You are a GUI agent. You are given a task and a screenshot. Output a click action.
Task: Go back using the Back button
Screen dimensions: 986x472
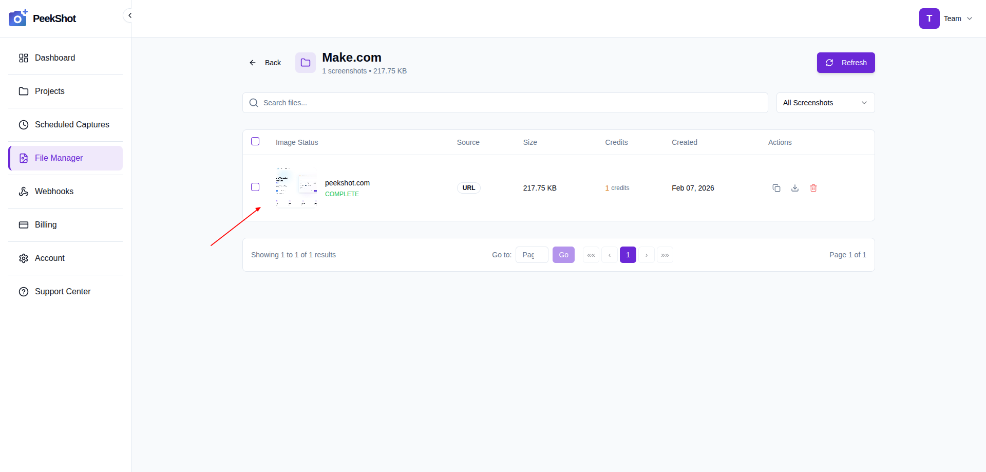point(266,63)
